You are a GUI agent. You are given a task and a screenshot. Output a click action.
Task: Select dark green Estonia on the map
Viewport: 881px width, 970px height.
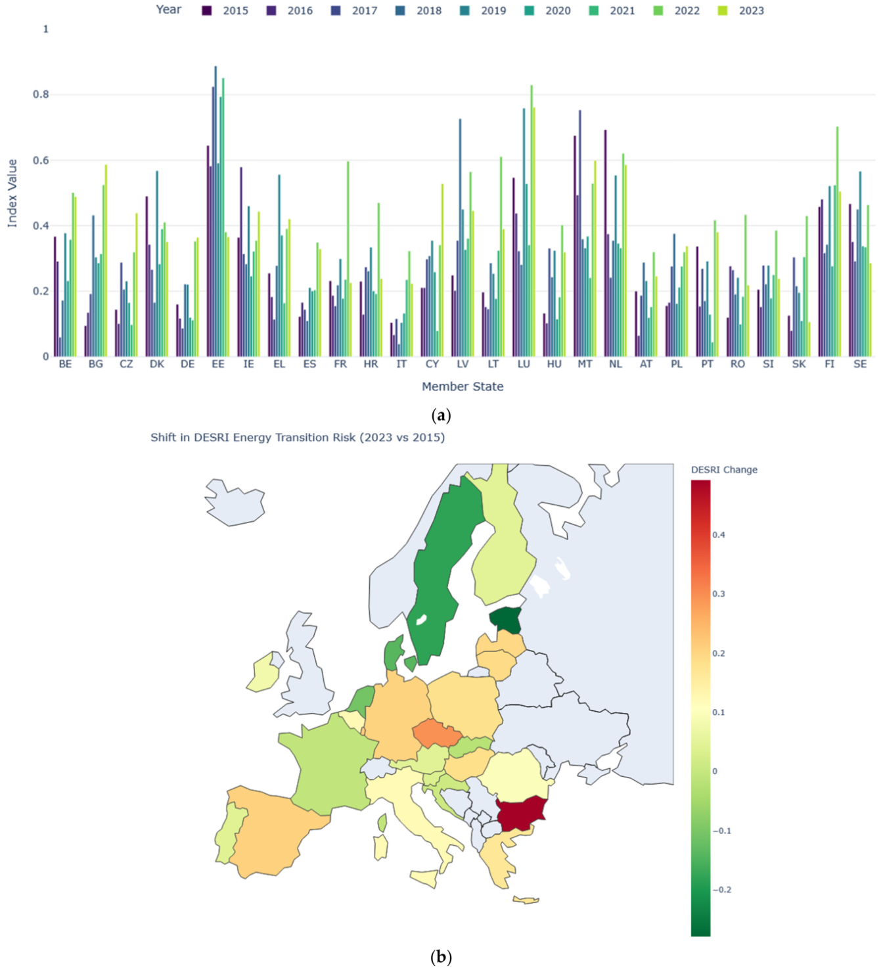pos(506,619)
